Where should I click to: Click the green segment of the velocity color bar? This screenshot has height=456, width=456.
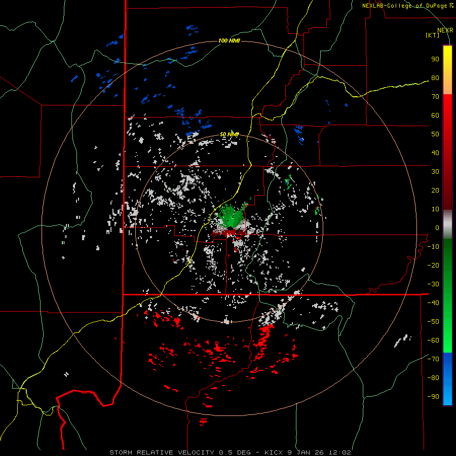tap(447, 295)
